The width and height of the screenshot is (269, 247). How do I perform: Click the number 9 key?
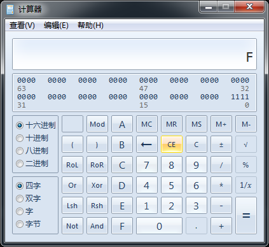[x=197, y=165]
